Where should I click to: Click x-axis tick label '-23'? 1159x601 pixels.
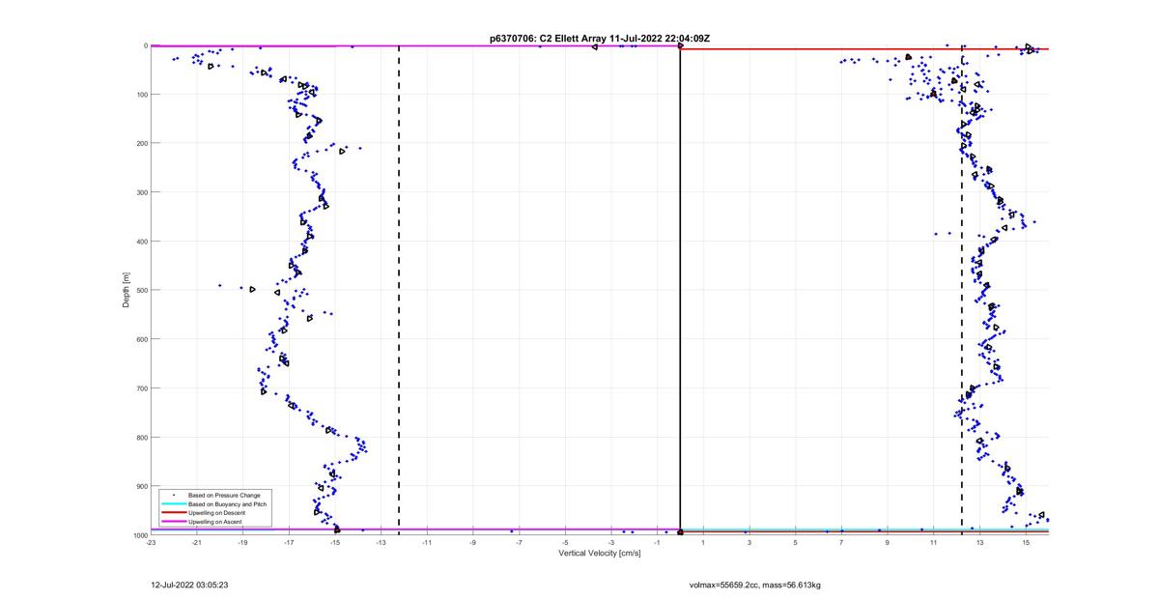[151, 543]
